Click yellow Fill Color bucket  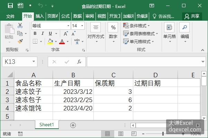tap(50, 41)
